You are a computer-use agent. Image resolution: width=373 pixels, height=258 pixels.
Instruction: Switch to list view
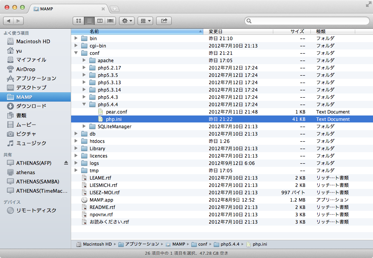[x=89, y=21]
